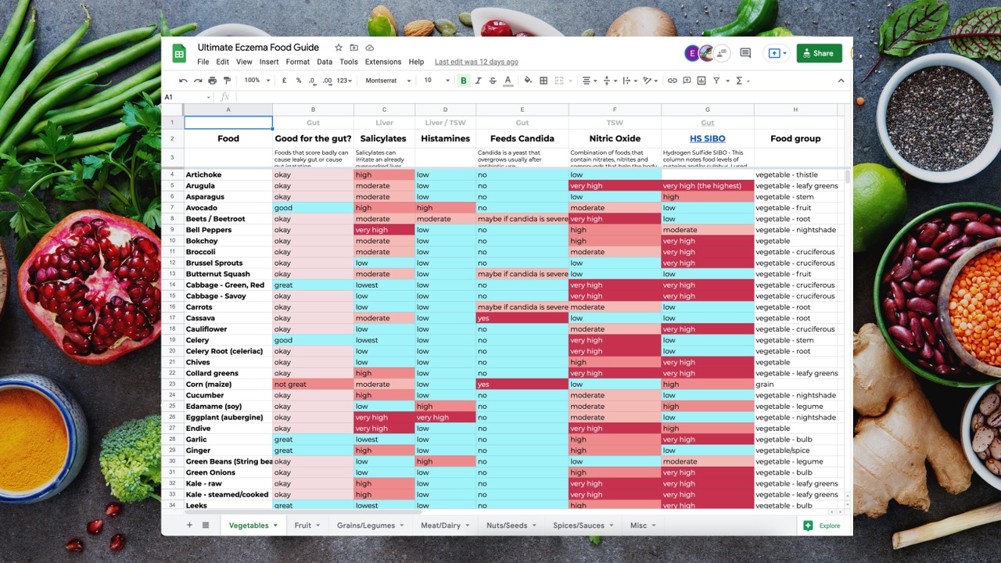Click the 'very high (the highest)' cell
Image resolution: width=1001 pixels, height=563 pixels.
(708, 186)
